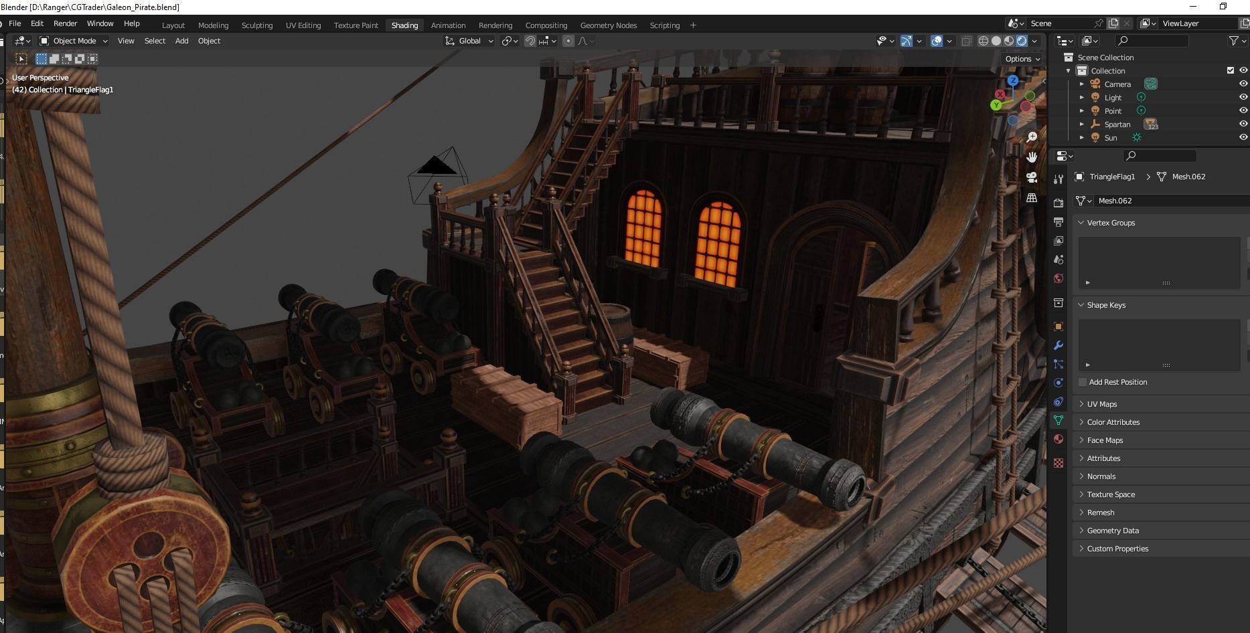Viewport: 1250px width, 633px height.
Task: Select the tweak select tool icon
Action: (x=21, y=59)
